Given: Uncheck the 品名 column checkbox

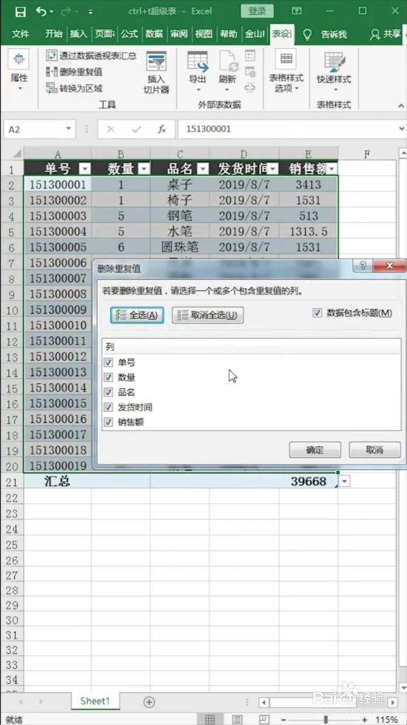Looking at the screenshot, I should (x=109, y=392).
